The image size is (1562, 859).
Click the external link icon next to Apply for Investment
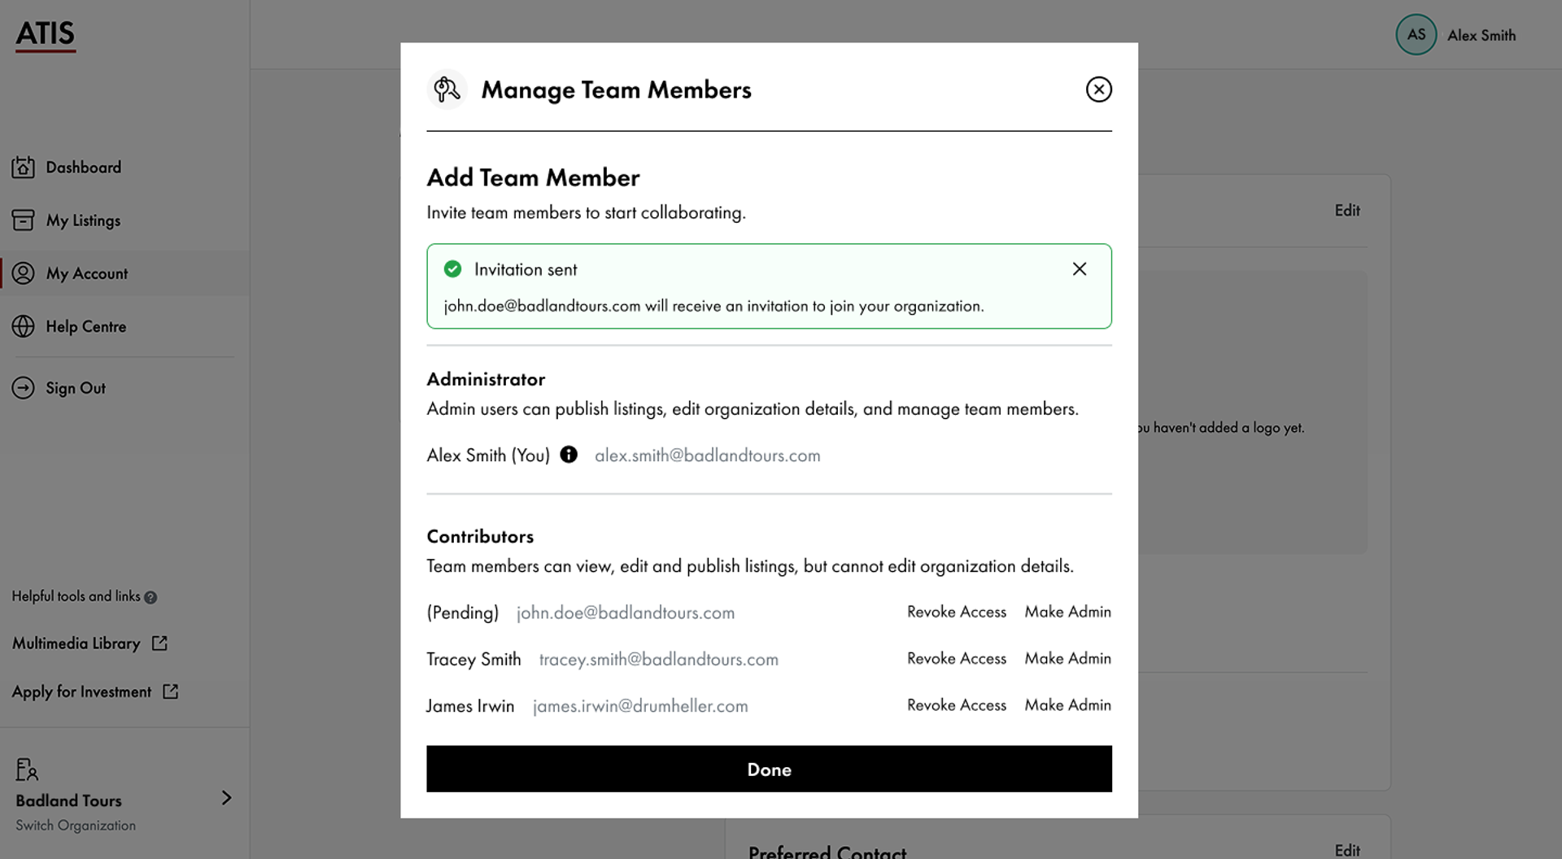coord(171,691)
